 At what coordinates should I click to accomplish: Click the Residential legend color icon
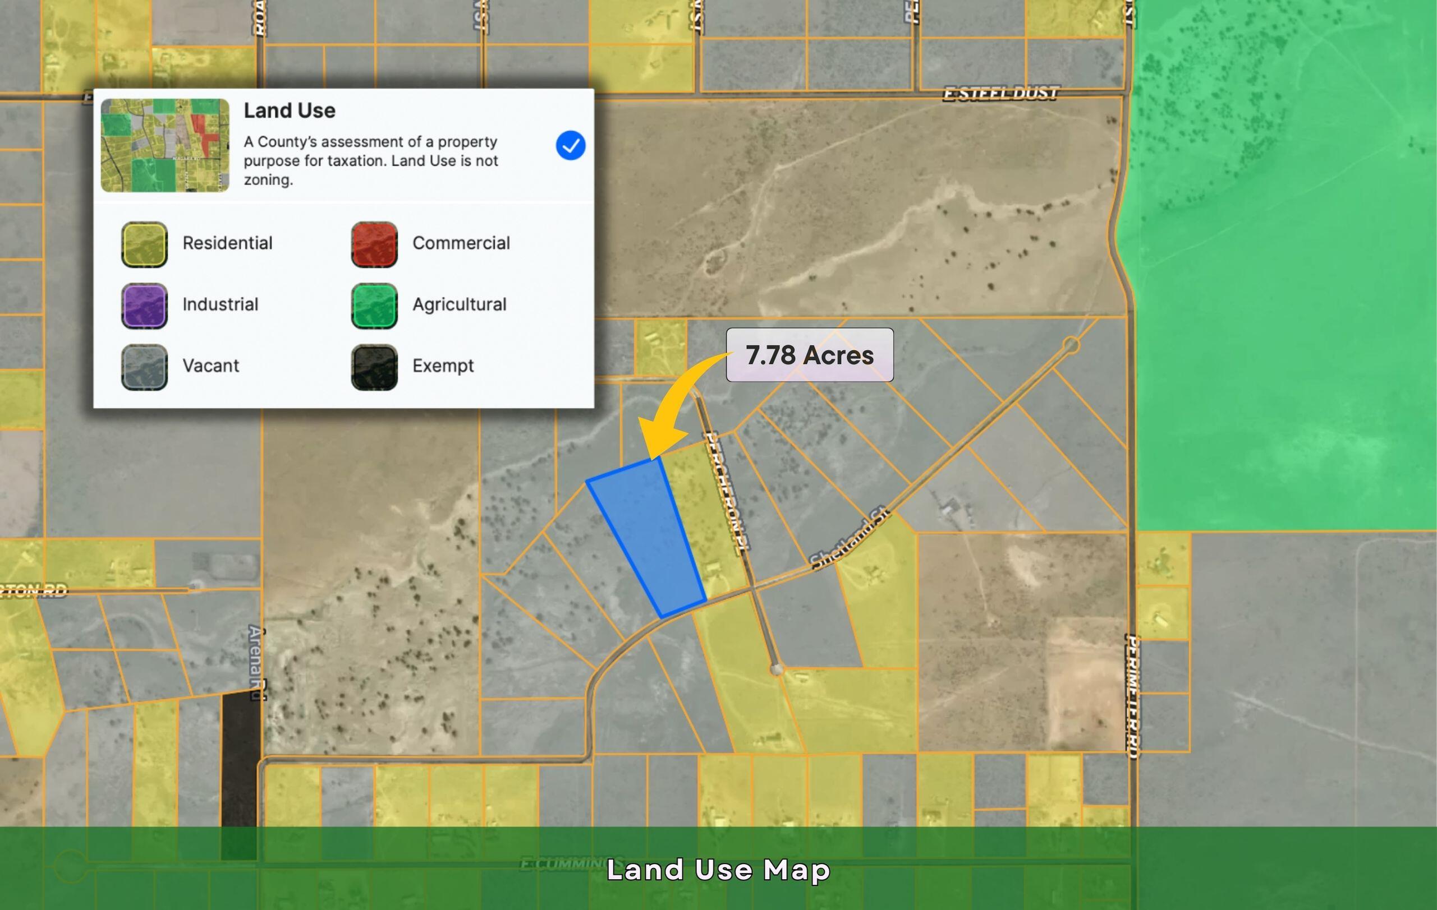[x=144, y=244]
